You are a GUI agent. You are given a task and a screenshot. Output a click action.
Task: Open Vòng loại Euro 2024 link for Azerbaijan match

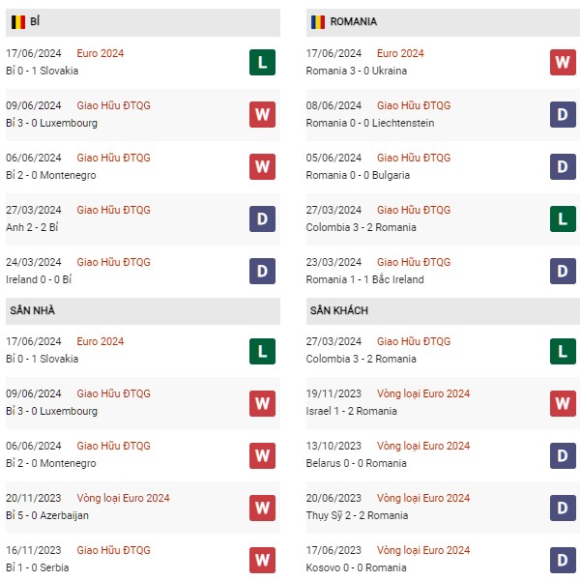pyautogui.click(x=123, y=498)
